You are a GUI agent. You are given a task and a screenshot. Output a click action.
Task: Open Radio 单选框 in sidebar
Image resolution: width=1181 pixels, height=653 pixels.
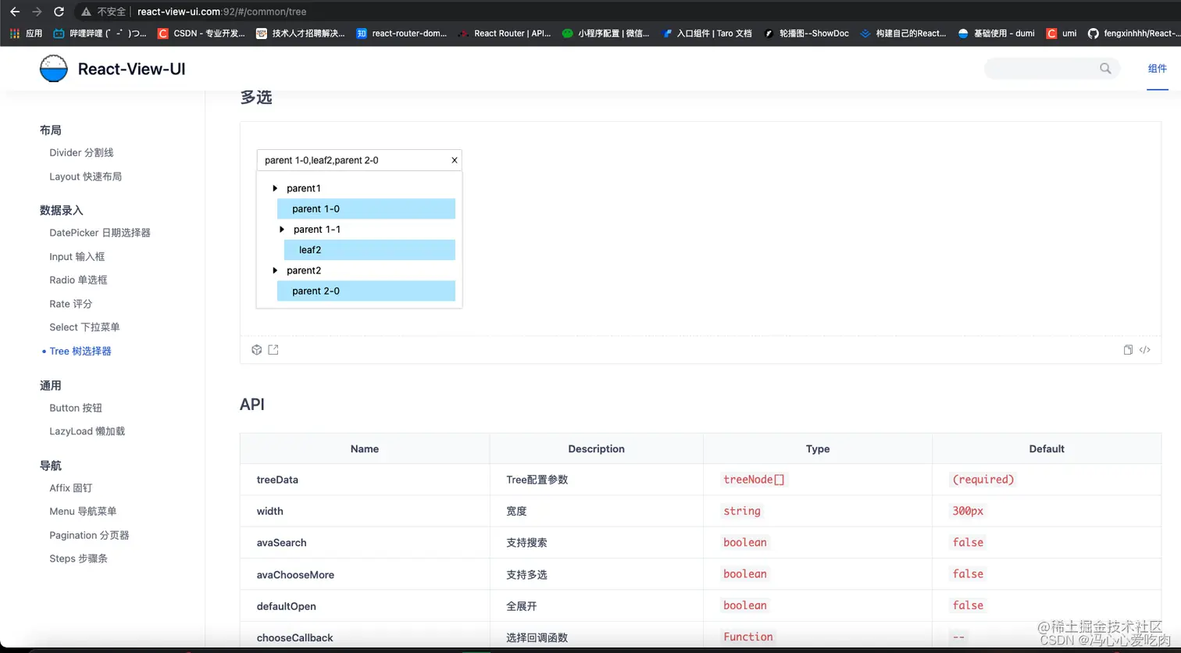click(x=78, y=280)
